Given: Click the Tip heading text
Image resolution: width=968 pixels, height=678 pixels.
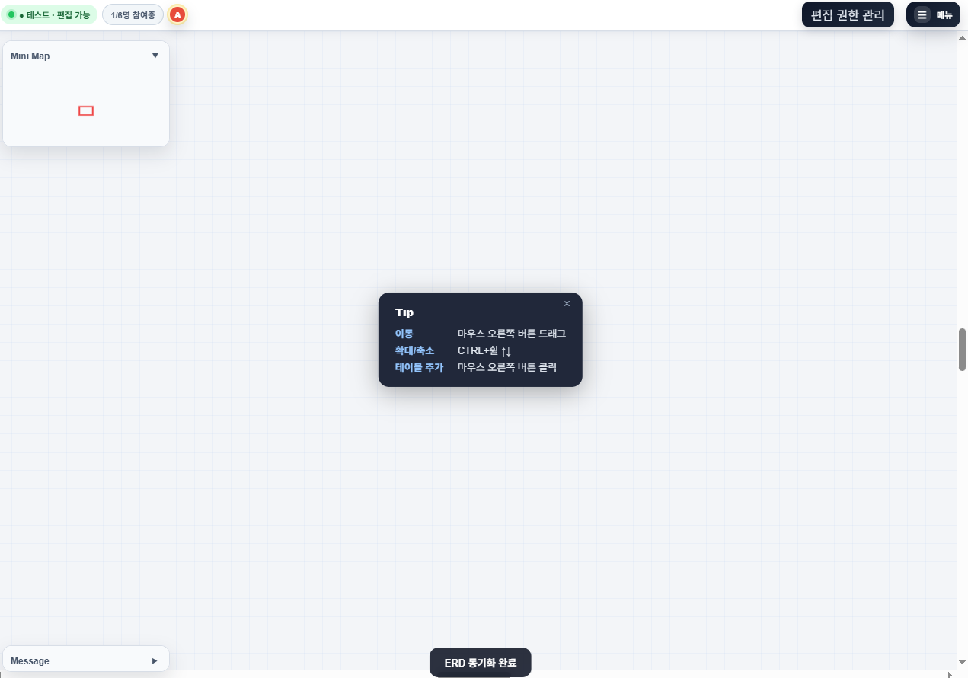Looking at the screenshot, I should 404,312.
